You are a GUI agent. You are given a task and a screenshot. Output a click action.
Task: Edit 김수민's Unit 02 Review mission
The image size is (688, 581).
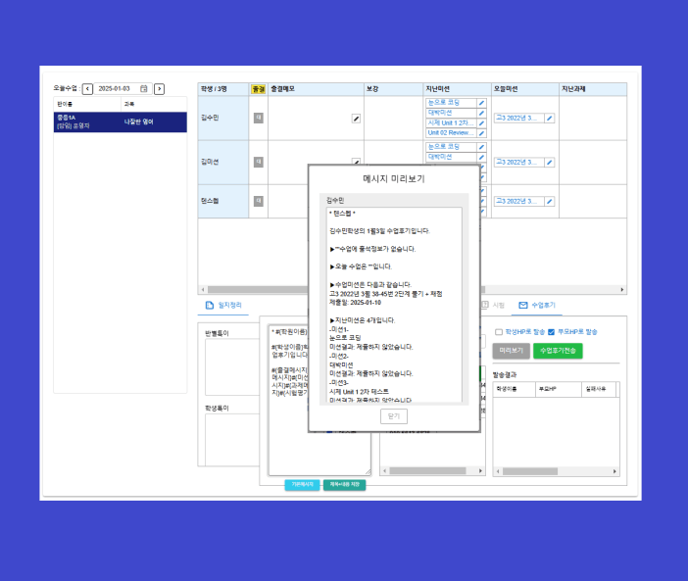[481, 133]
